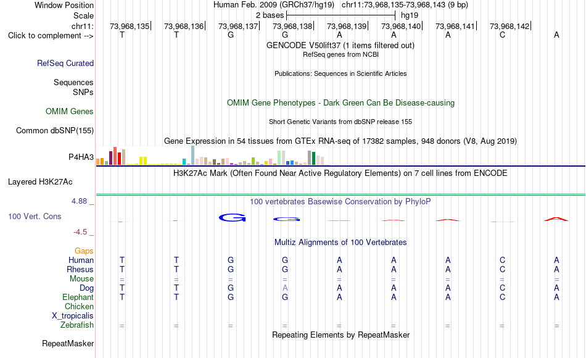Image resolution: width=586 pixels, height=358 pixels.
Task: Open the Layered H3K27Ac track label
Action: pos(40,182)
